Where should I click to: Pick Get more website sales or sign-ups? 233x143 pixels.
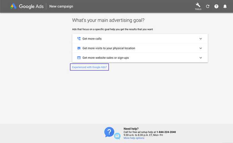pos(105,58)
